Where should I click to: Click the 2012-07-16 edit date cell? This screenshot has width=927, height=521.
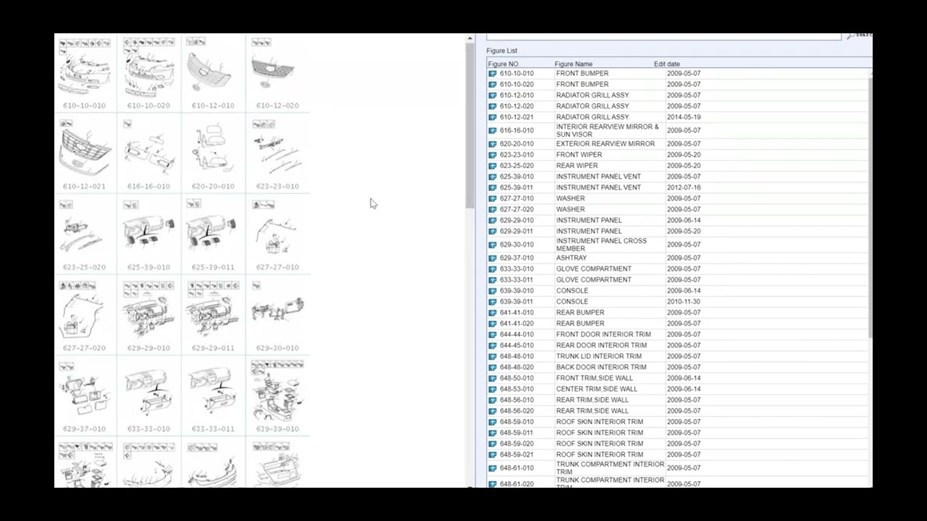(x=684, y=187)
